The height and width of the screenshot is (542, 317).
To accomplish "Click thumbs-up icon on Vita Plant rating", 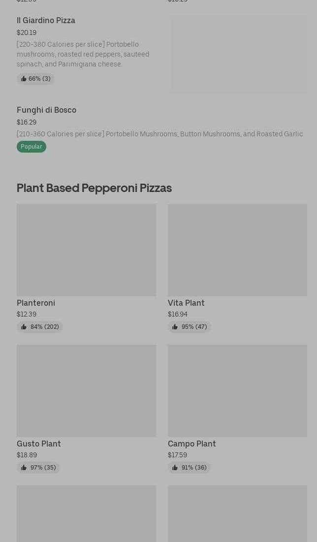I will pyautogui.click(x=175, y=327).
